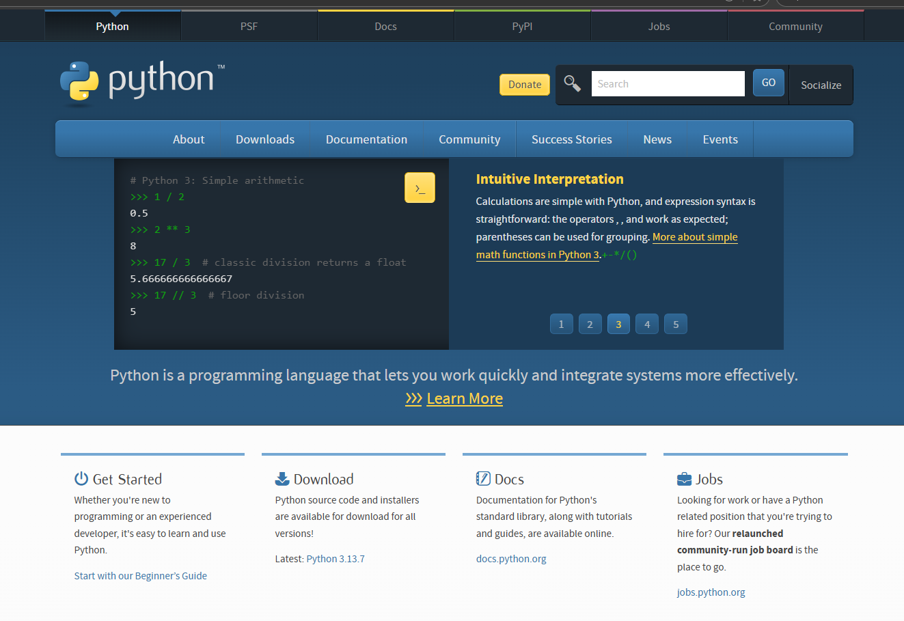
Task: Click the code line '>>> 17 // 3'
Action: click(163, 295)
